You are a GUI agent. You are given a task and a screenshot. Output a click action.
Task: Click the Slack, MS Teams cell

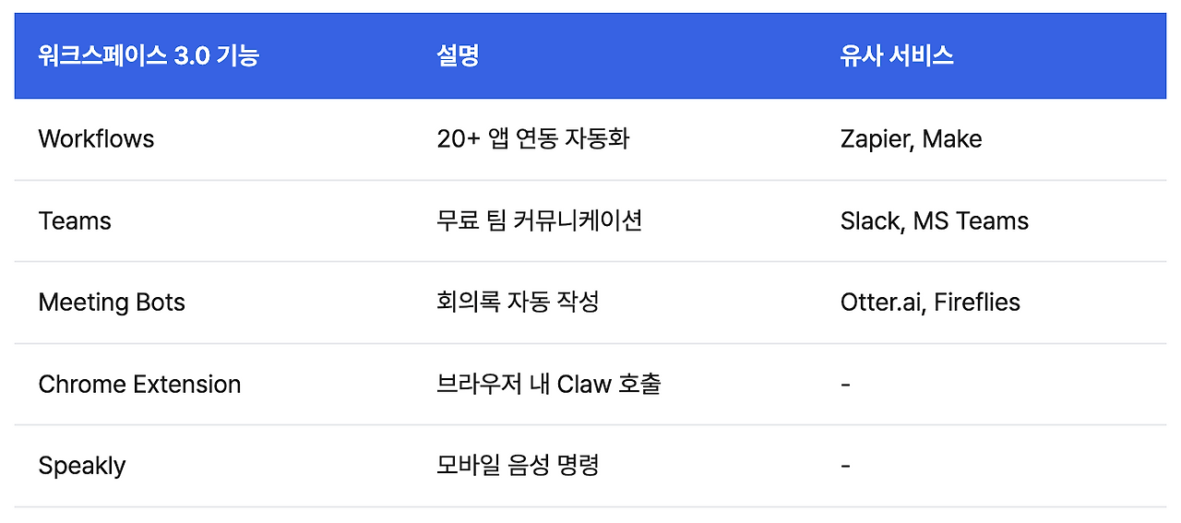[x=934, y=221]
